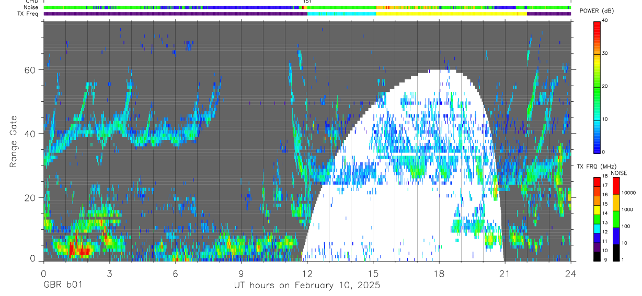This screenshot has width=642, height=296.
Task: Click the "Noise" row label at top left
Action: [x=31, y=7]
